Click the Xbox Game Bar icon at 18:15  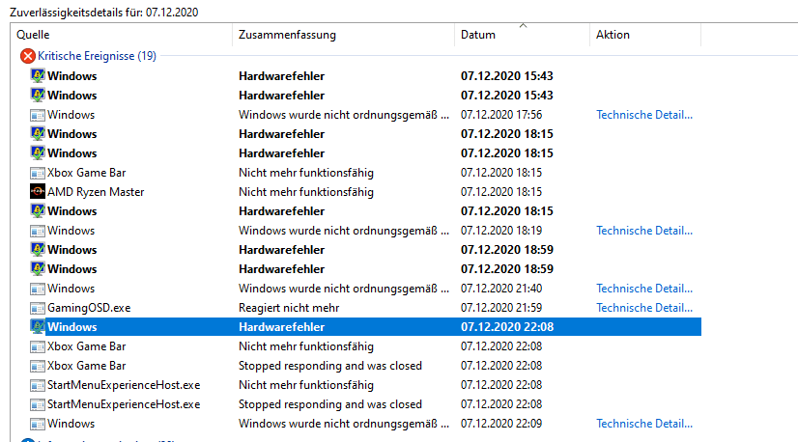(x=38, y=173)
